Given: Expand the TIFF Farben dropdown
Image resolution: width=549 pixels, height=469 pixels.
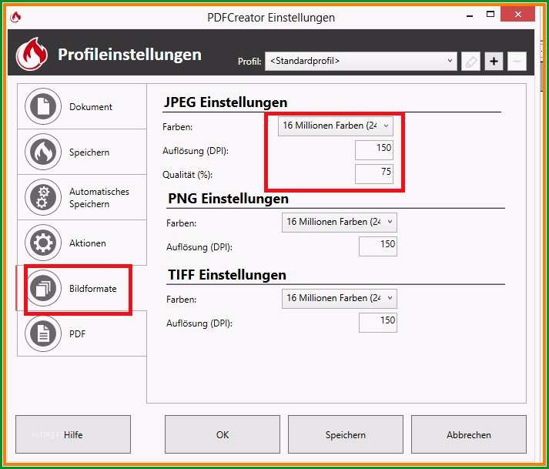Looking at the screenshot, I should [340, 299].
